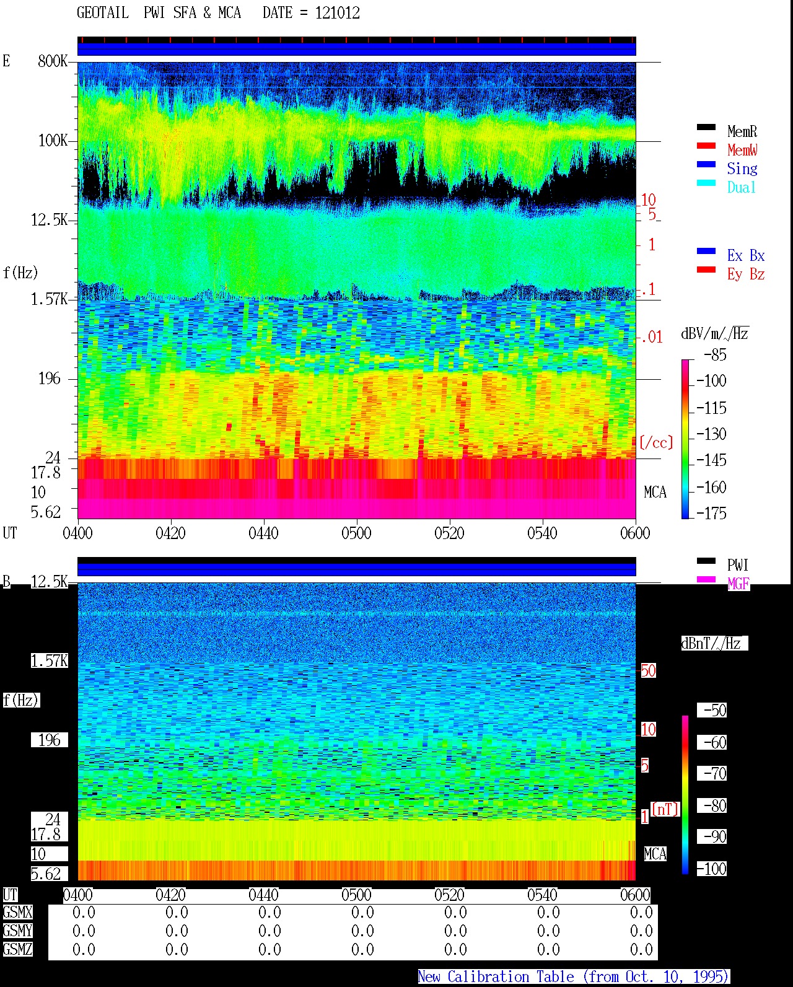Click the blue Sing legend swatch
The height and width of the screenshot is (987, 793).
(706, 165)
